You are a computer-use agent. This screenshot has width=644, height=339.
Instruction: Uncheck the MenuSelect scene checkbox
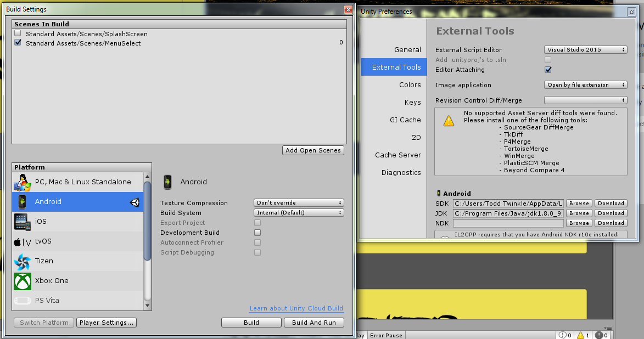[x=18, y=43]
